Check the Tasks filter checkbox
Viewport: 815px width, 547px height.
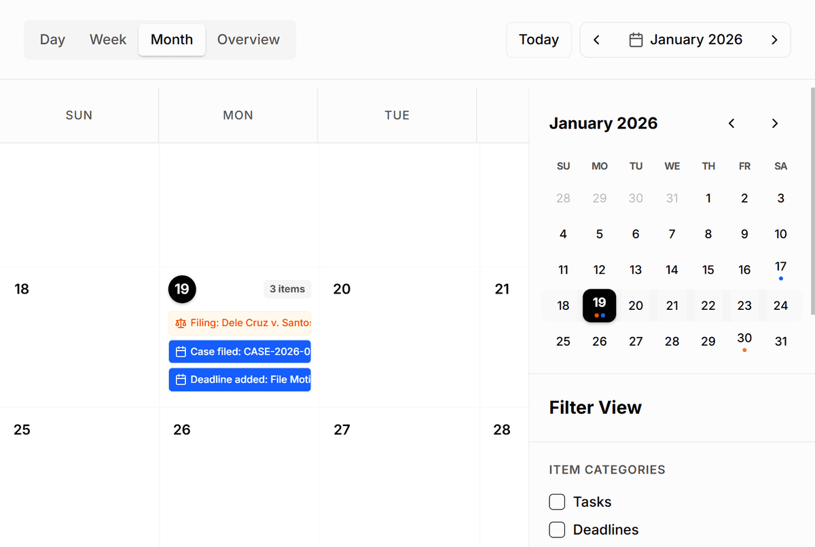coord(557,501)
